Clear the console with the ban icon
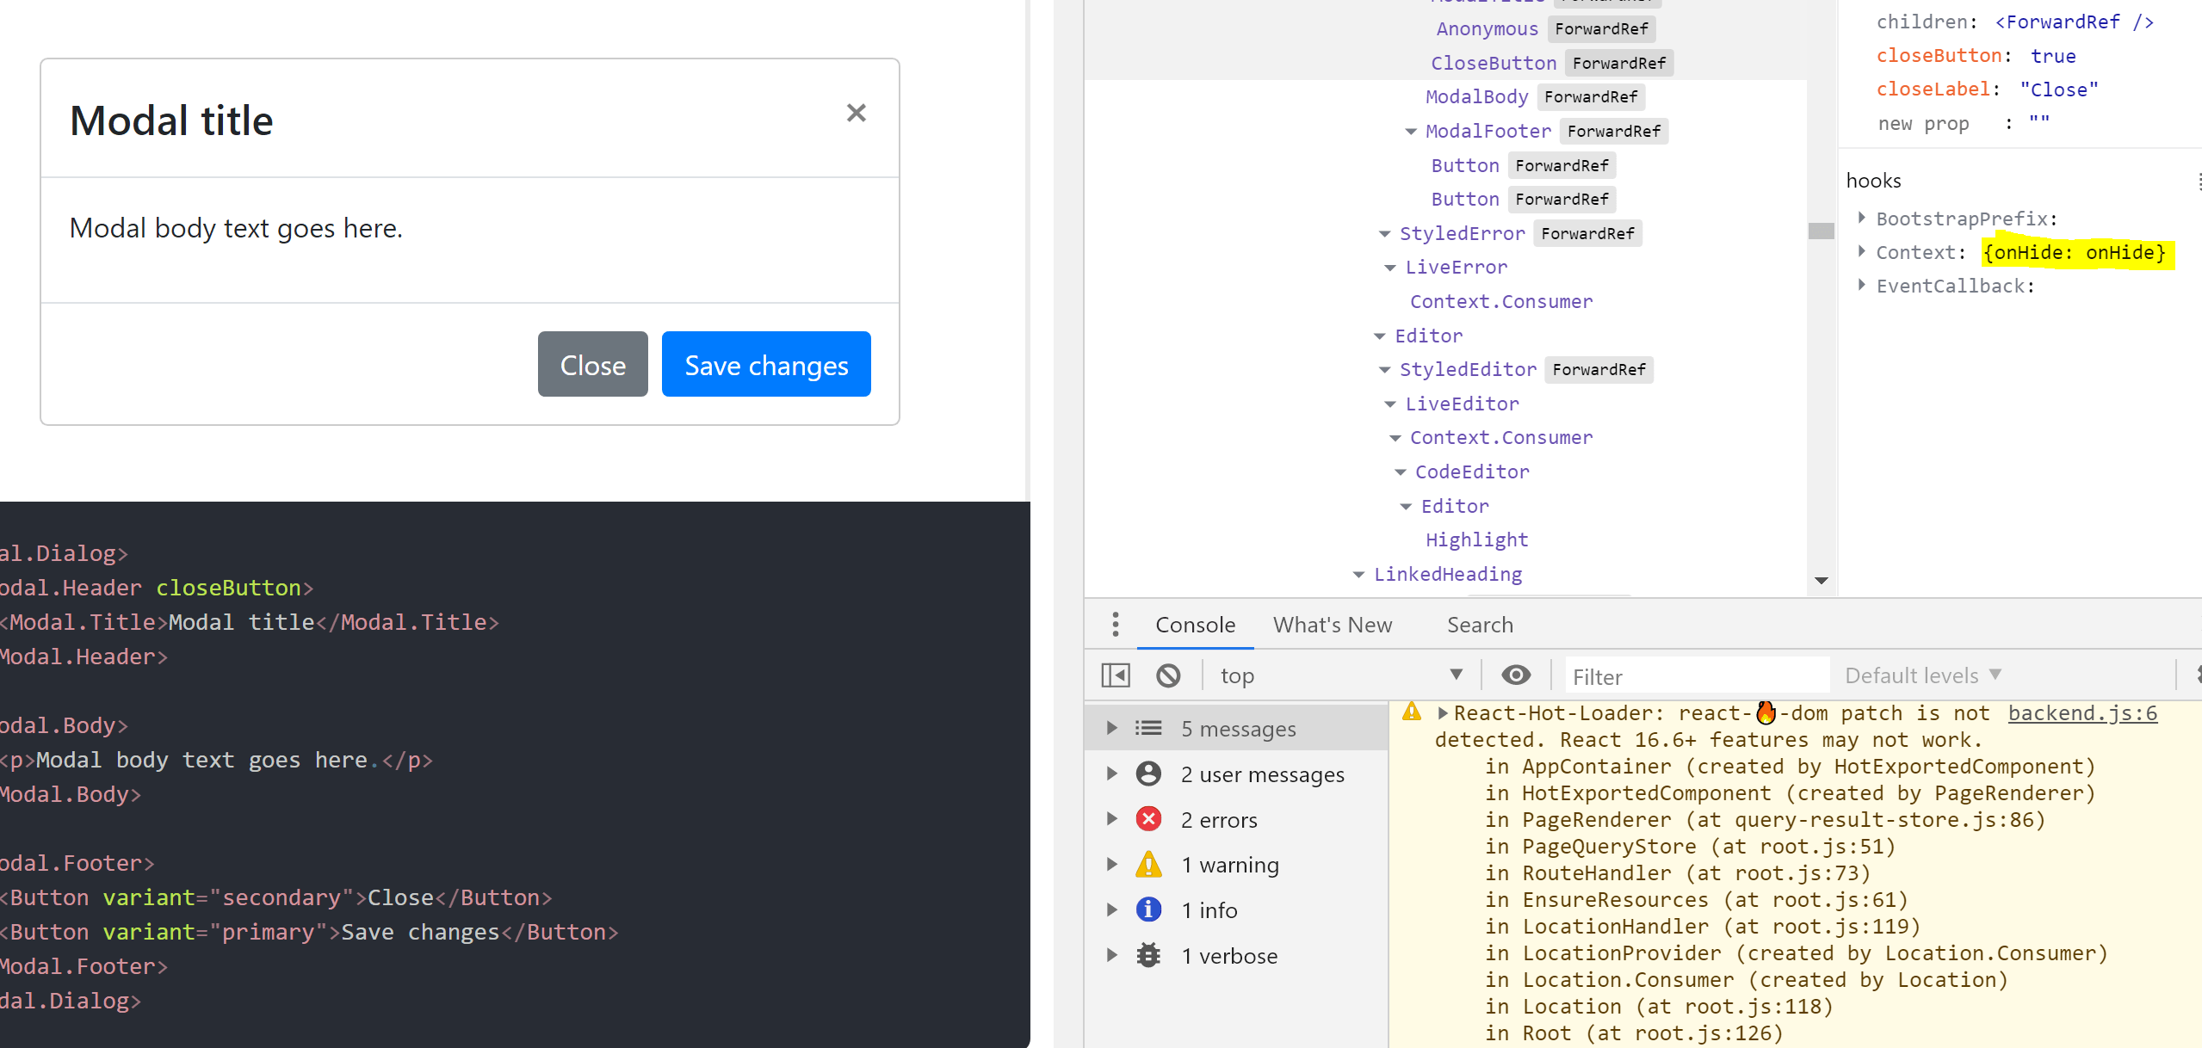 pos(1168,675)
